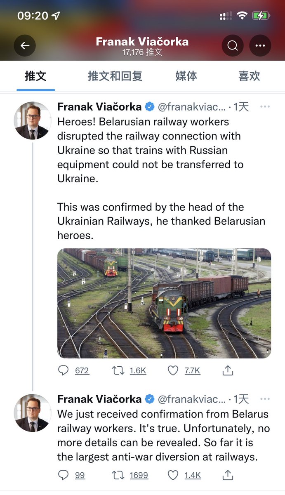Switch to the 推文和回复 tab
The image size is (285, 495).
[115, 76]
